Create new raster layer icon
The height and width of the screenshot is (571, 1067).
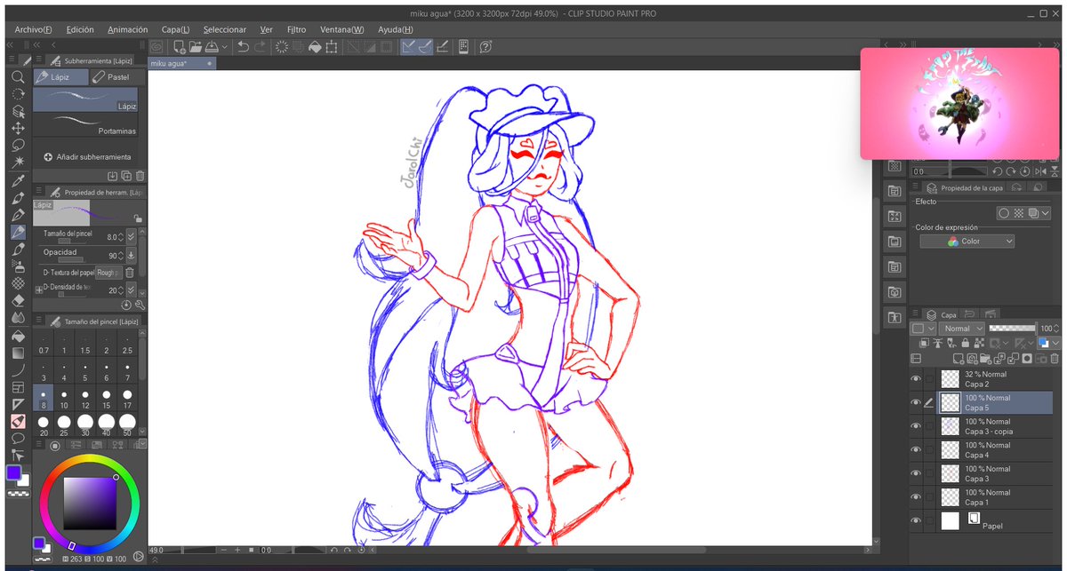coord(959,359)
